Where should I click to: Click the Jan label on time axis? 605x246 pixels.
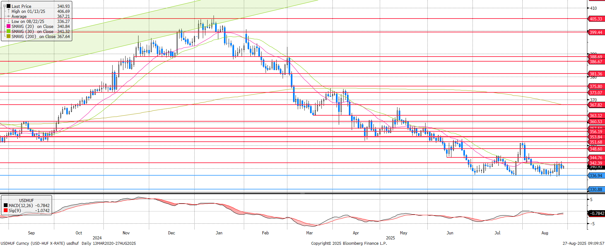coord(219,233)
